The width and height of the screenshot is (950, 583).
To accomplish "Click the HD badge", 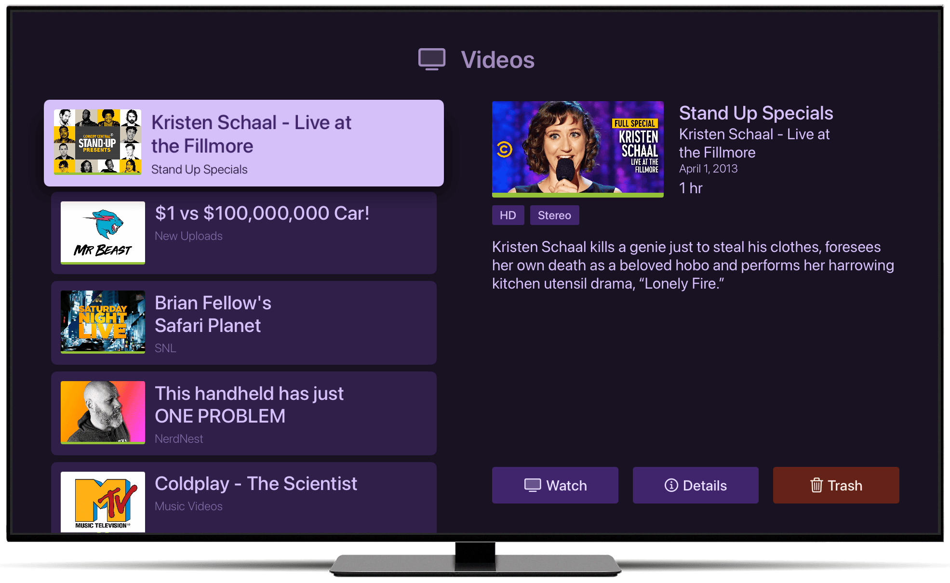I will pos(508,215).
